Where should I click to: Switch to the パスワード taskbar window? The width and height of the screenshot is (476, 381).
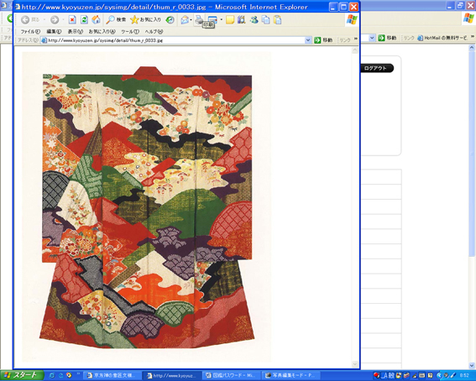click(231, 375)
